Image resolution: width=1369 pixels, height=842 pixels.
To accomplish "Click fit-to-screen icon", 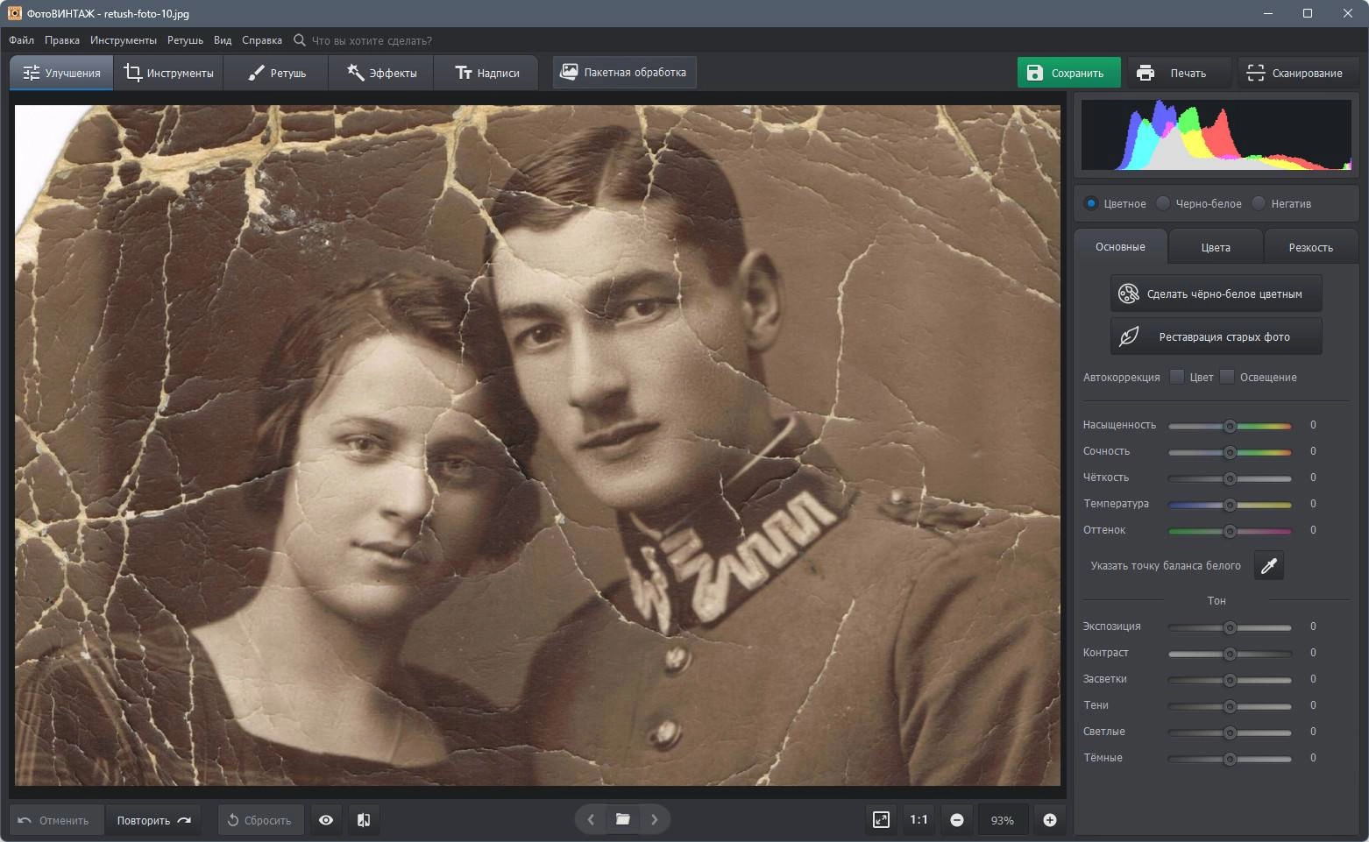I will click(x=881, y=820).
